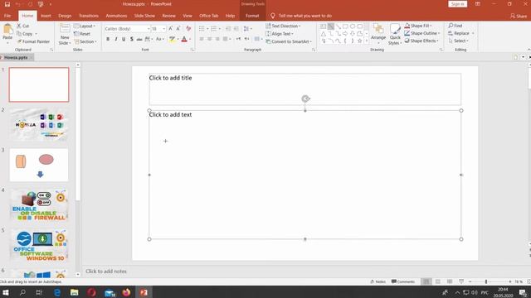The height and width of the screenshot is (298, 531).
Task: Decrease font size with smaller A icon
Action: 178,29
